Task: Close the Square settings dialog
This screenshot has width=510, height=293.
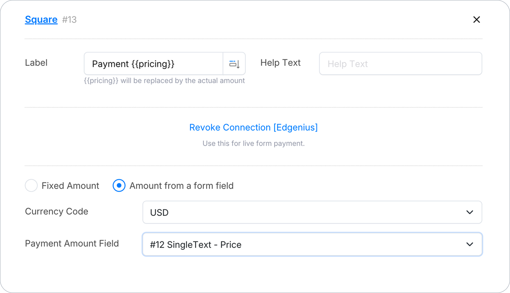Action: point(476,20)
